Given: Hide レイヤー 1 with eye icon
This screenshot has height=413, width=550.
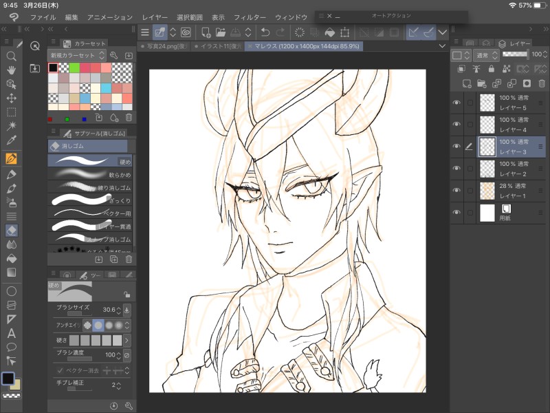Looking at the screenshot, I should (456, 191).
